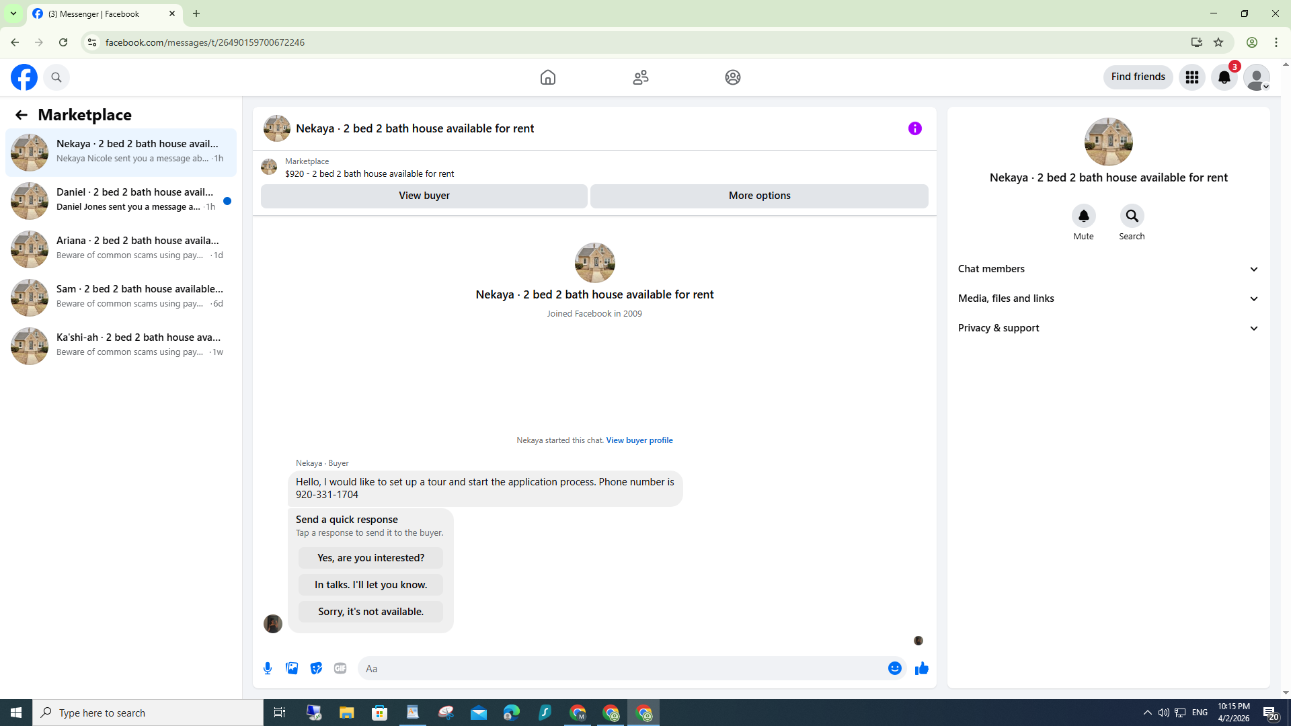Click large house photo in info panel
1291x726 pixels.
[1108, 142]
